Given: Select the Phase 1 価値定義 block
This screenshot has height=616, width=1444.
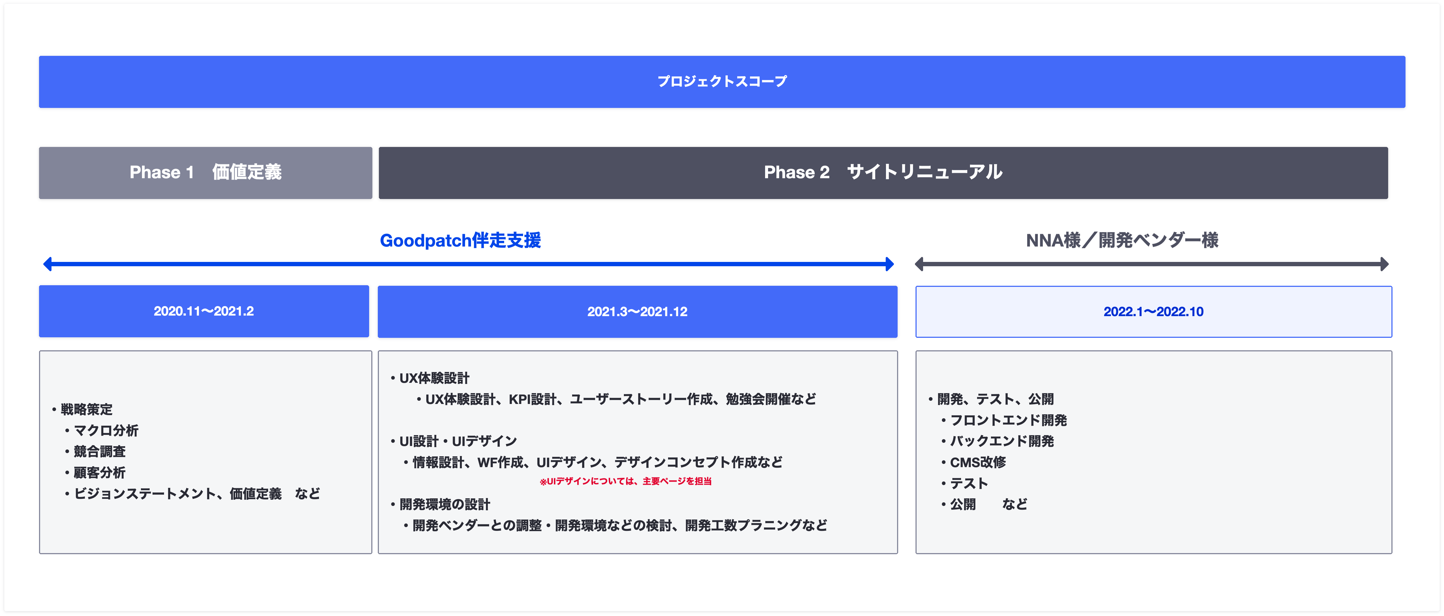Looking at the screenshot, I should click(206, 173).
